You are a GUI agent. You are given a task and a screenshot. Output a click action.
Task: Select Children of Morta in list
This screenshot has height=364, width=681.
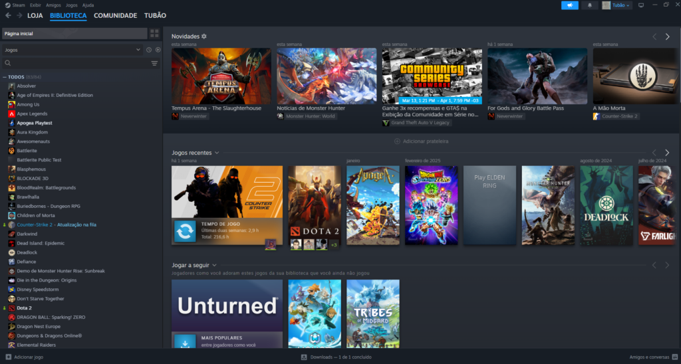pyautogui.click(x=36, y=216)
